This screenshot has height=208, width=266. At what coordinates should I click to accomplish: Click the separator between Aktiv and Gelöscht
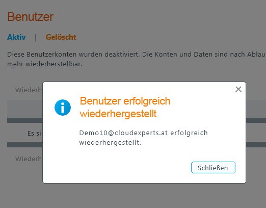36,37
